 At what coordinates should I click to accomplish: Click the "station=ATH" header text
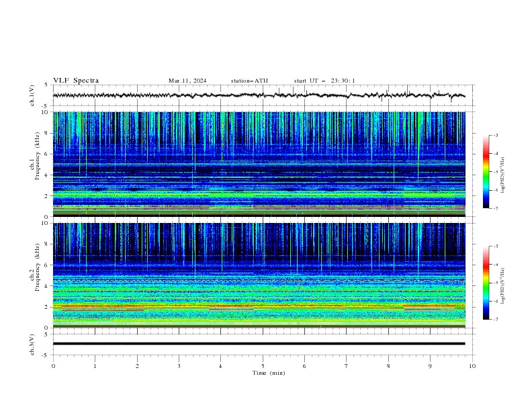(x=249, y=81)
